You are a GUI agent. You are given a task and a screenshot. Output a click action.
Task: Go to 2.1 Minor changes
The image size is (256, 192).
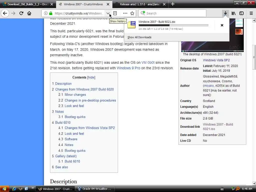75,95
